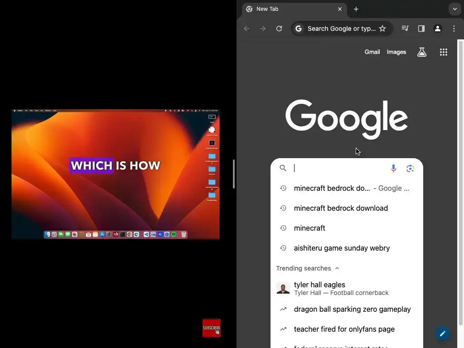The width and height of the screenshot is (464, 348).
Task: Start voice search with the microphone icon
Action: point(393,169)
